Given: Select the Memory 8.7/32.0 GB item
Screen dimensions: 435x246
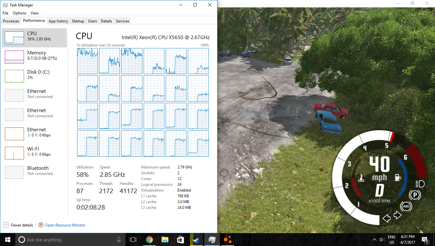Looking at the screenshot, I should pos(34,57).
